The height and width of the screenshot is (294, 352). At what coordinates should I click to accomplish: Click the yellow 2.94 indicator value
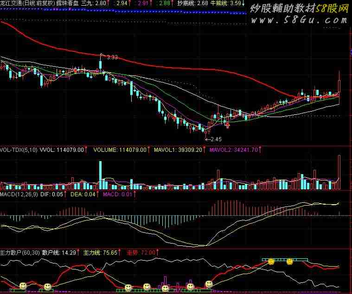click(122, 3)
